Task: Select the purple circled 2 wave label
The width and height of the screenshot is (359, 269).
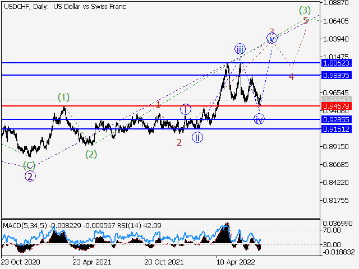Action: tap(30, 177)
